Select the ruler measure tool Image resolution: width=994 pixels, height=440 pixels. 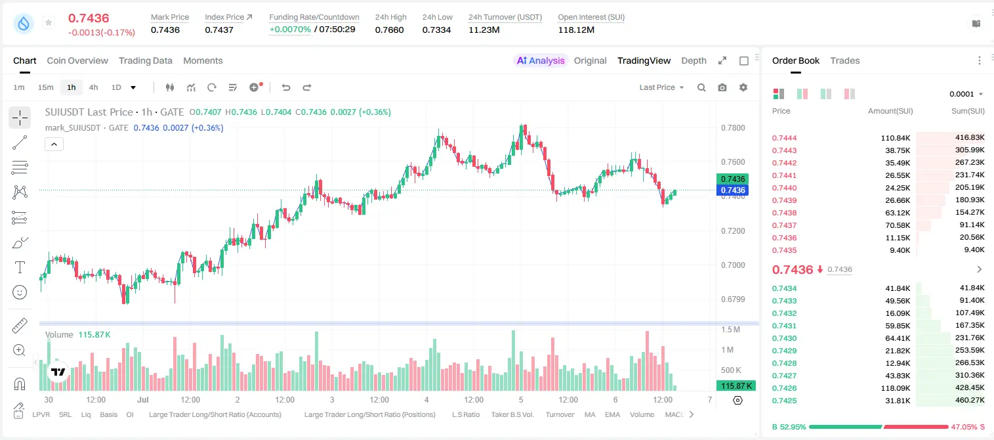coord(20,326)
